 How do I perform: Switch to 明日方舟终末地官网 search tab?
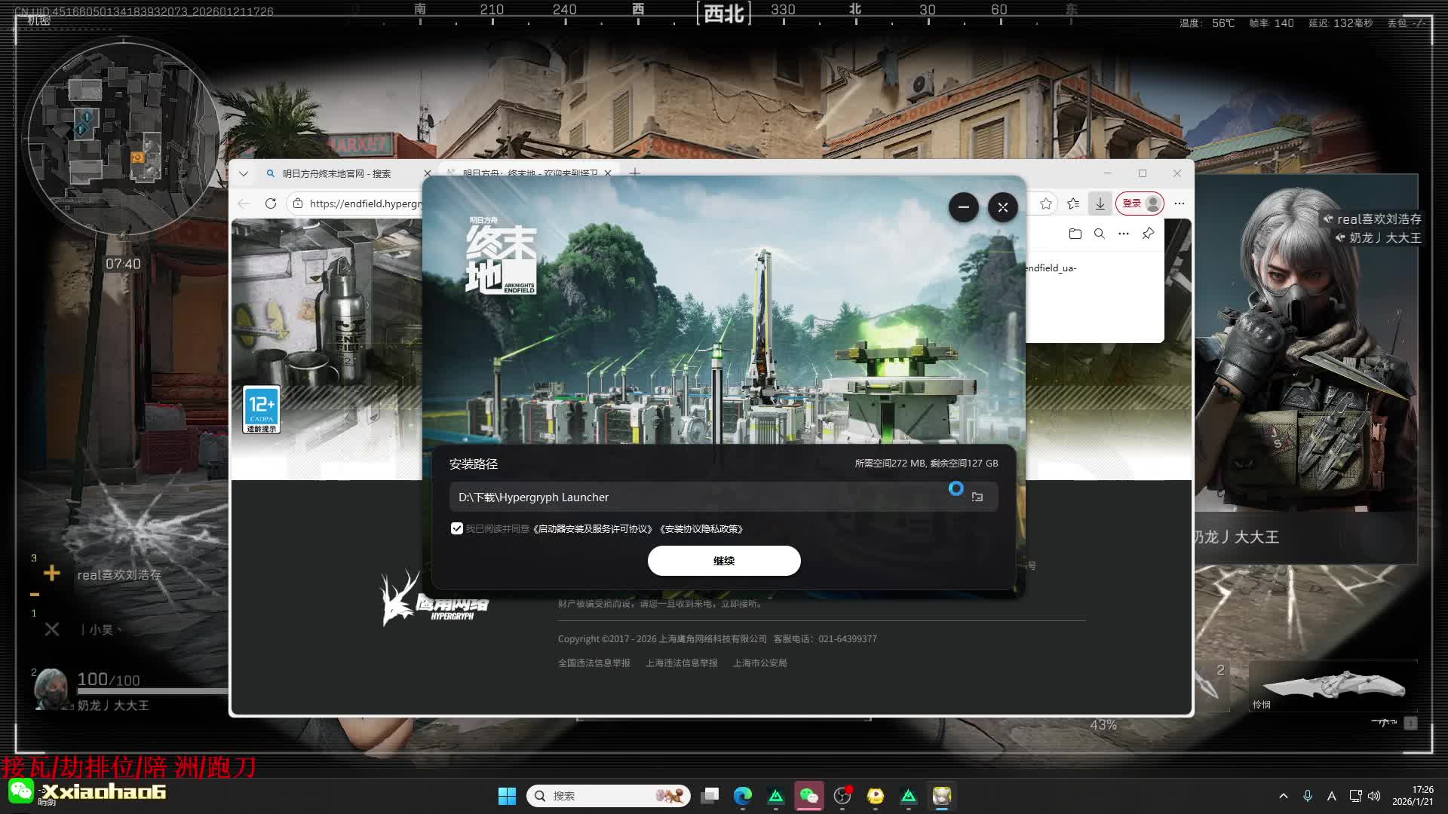[336, 173]
